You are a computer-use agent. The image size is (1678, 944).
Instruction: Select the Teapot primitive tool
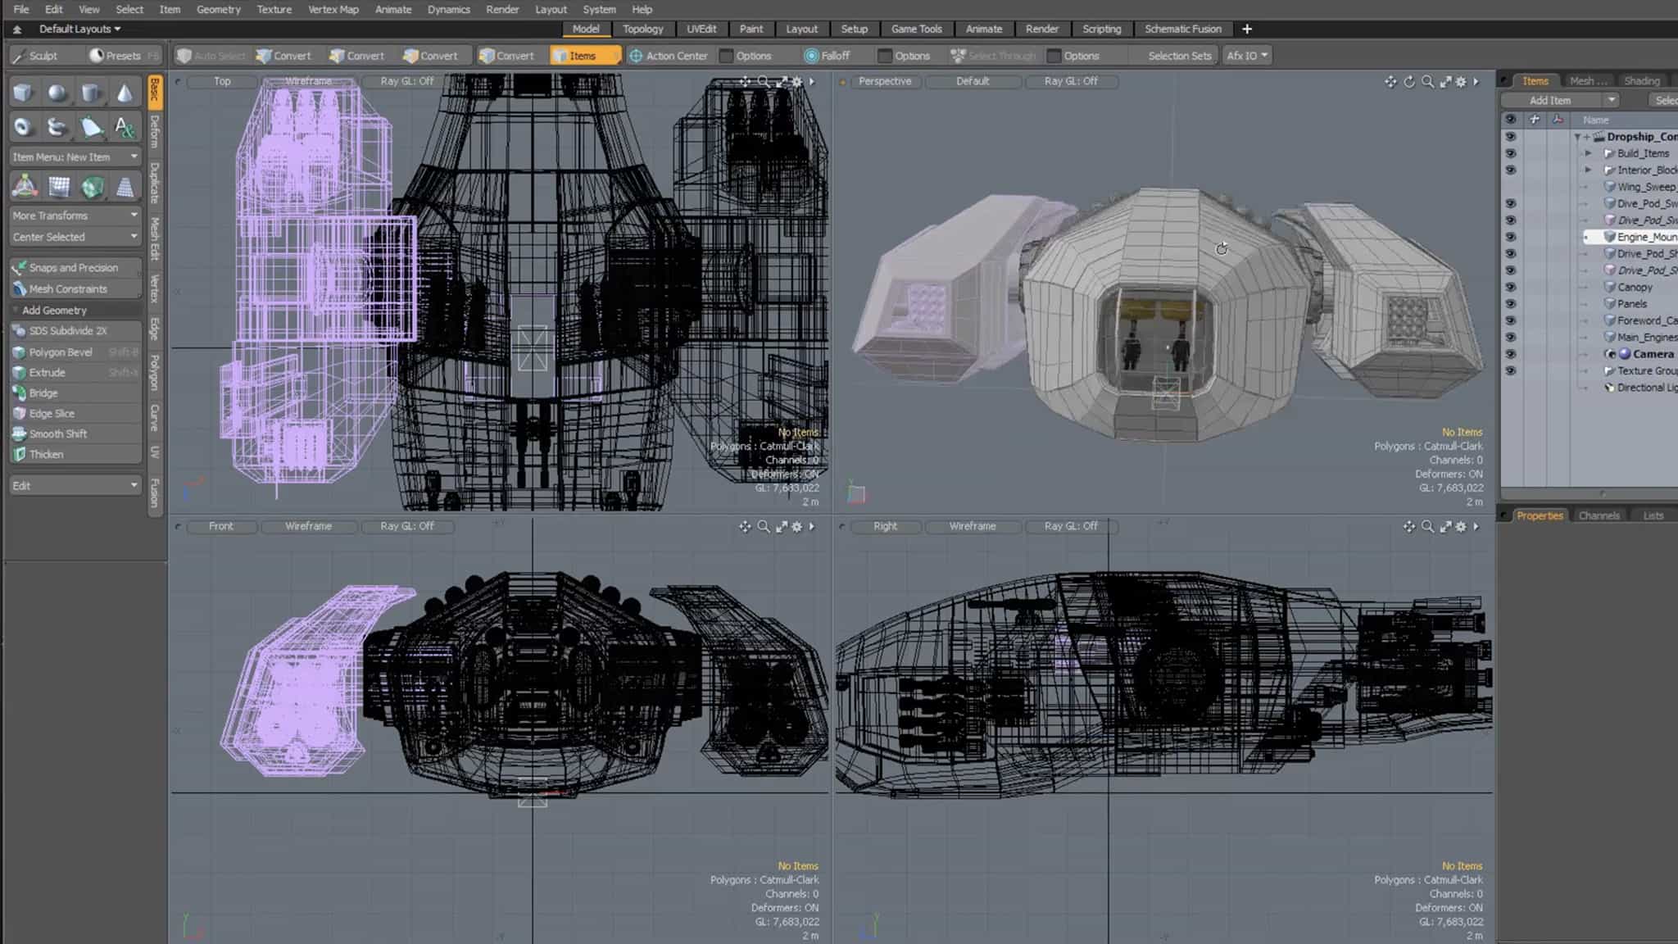tap(57, 127)
